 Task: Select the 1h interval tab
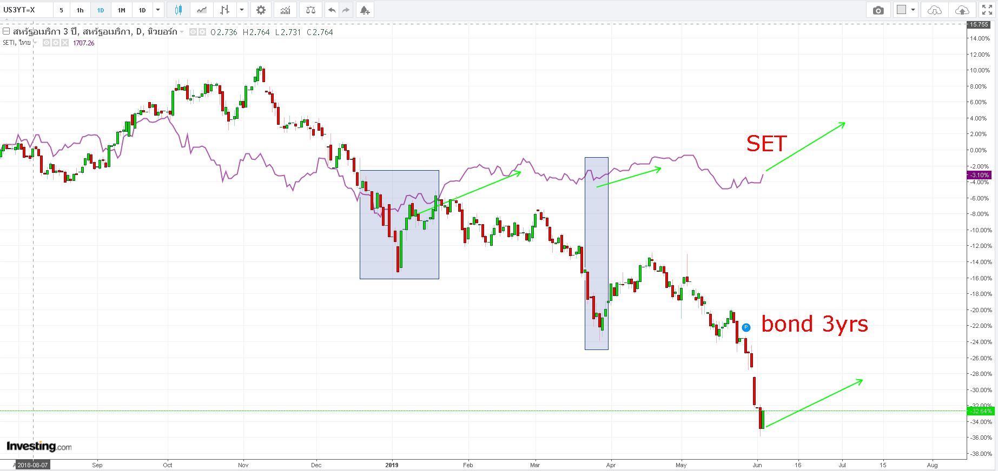pyautogui.click(x=80, y=10)
